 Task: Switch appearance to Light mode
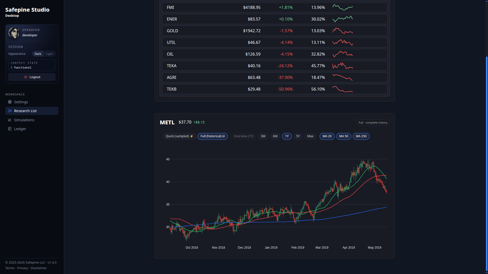tap(49, 54)
